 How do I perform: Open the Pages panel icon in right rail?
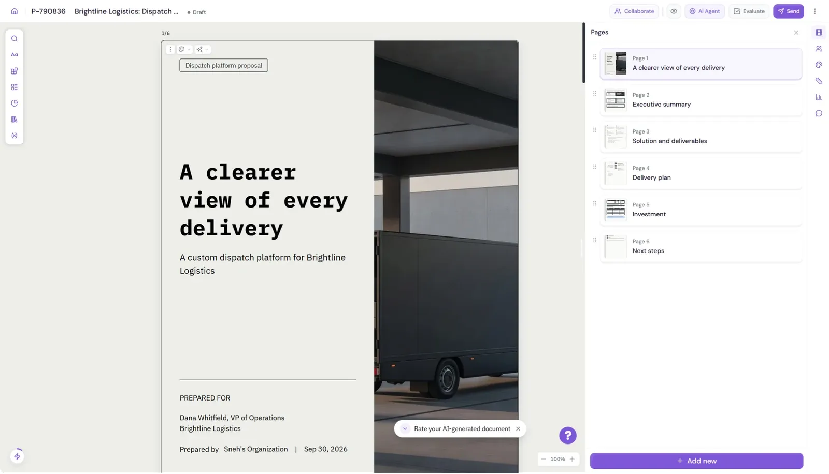coord(819,33)
